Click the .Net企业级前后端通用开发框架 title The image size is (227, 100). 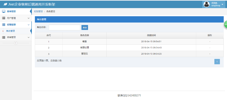pos(32,5)
